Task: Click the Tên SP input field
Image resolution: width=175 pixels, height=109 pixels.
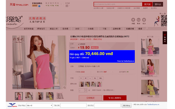Action: click(73, 105)
